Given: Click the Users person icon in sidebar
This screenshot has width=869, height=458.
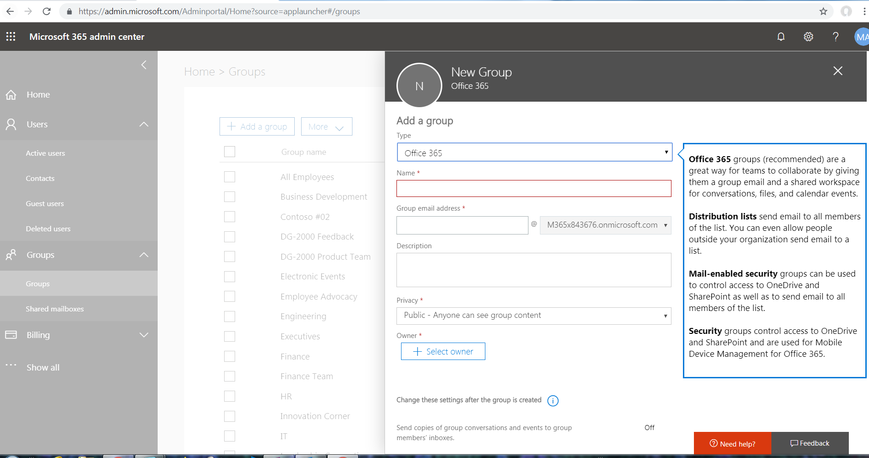Looking at the screenshot, I should point(11,124).
